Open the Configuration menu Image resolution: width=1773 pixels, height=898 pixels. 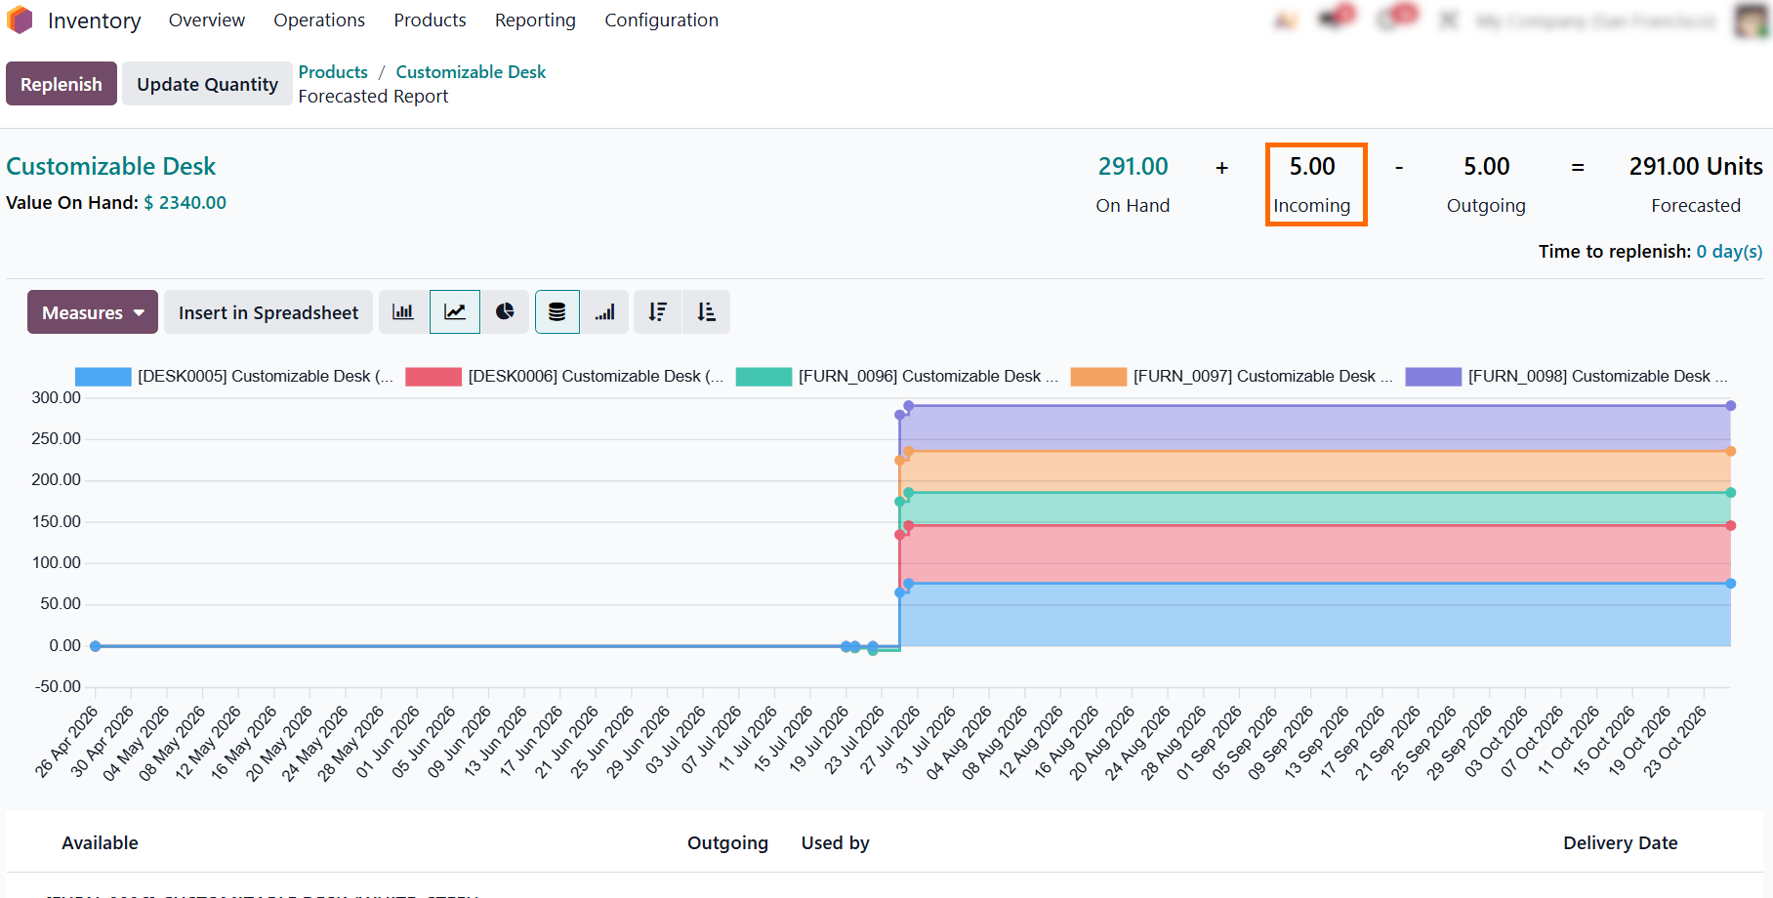click(661, 20)
